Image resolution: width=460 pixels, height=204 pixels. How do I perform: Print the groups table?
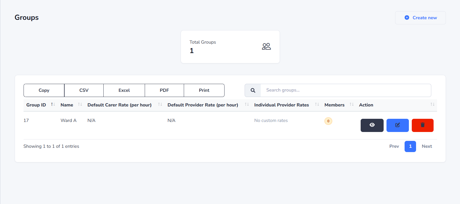point(204,90)
